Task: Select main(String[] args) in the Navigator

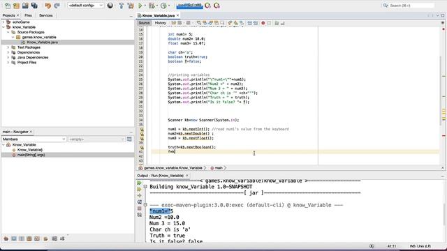Action: (31, 155)
